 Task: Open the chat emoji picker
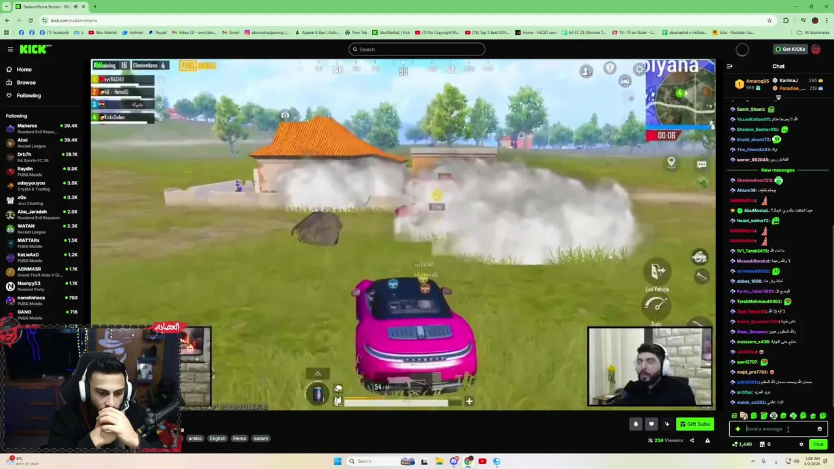(820, 429)
